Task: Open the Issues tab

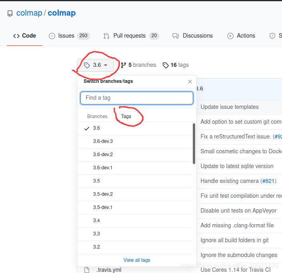Action: click(x=69, y=36)
